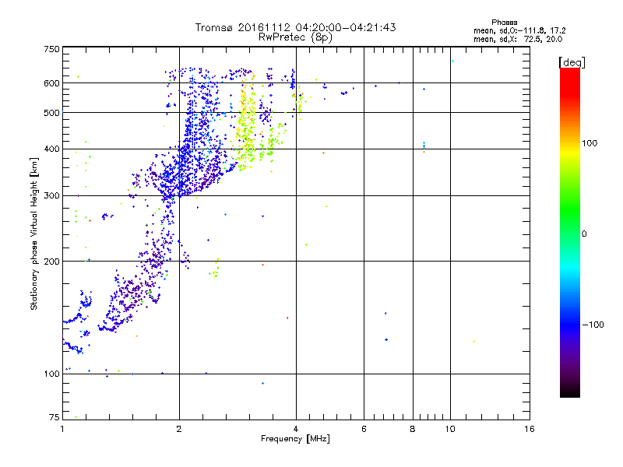Click the 'RwPretec (8p)' subtitle
The image size is (623, 467).
coord(295,37)
